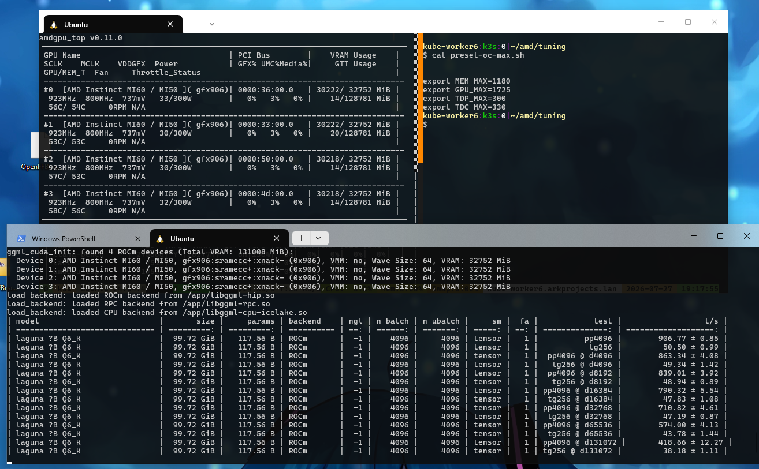Close the Ubuntu tab in lower terminal
759x469 pixels.
(x=277, y=238)
